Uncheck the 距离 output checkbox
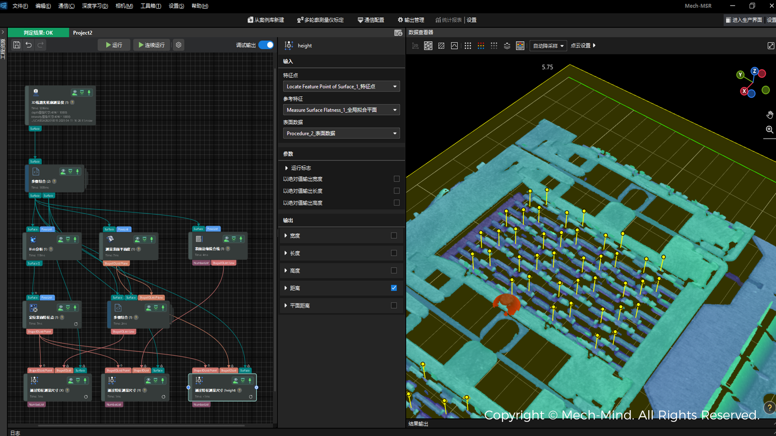Image resolution: width=776 pixels, height=436 pixels. coord(394,288)
